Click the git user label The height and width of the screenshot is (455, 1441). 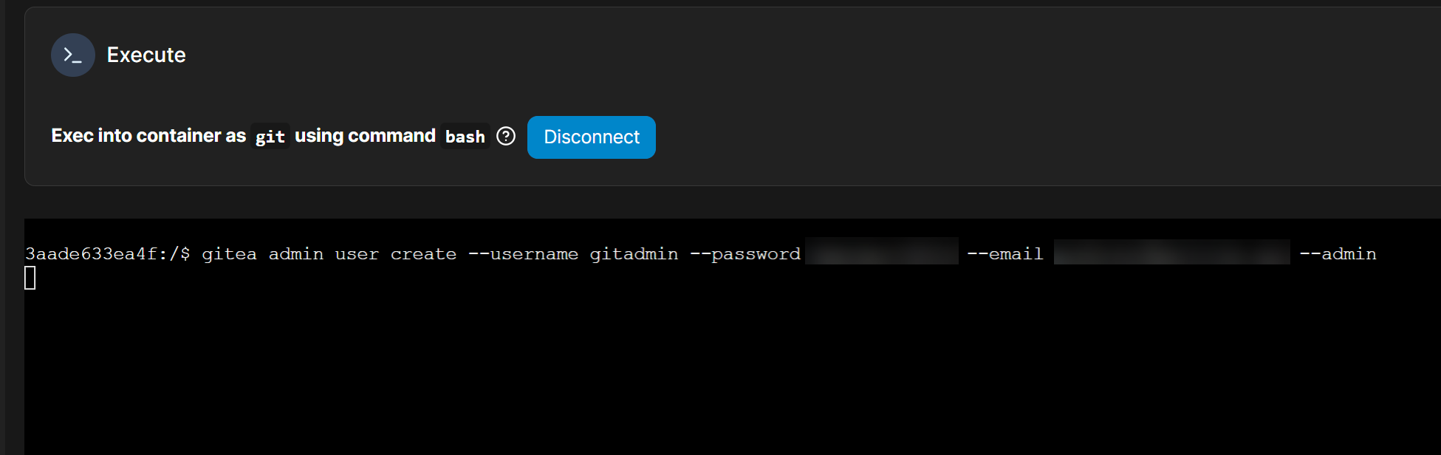[x=270, y=137]
